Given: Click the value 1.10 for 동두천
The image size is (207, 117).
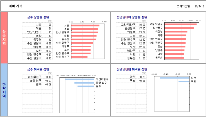Looking at the screenshot, I should pos(49,40).
